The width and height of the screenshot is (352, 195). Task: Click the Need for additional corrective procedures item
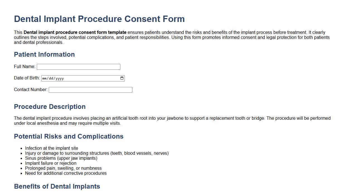tap(66, 173)
